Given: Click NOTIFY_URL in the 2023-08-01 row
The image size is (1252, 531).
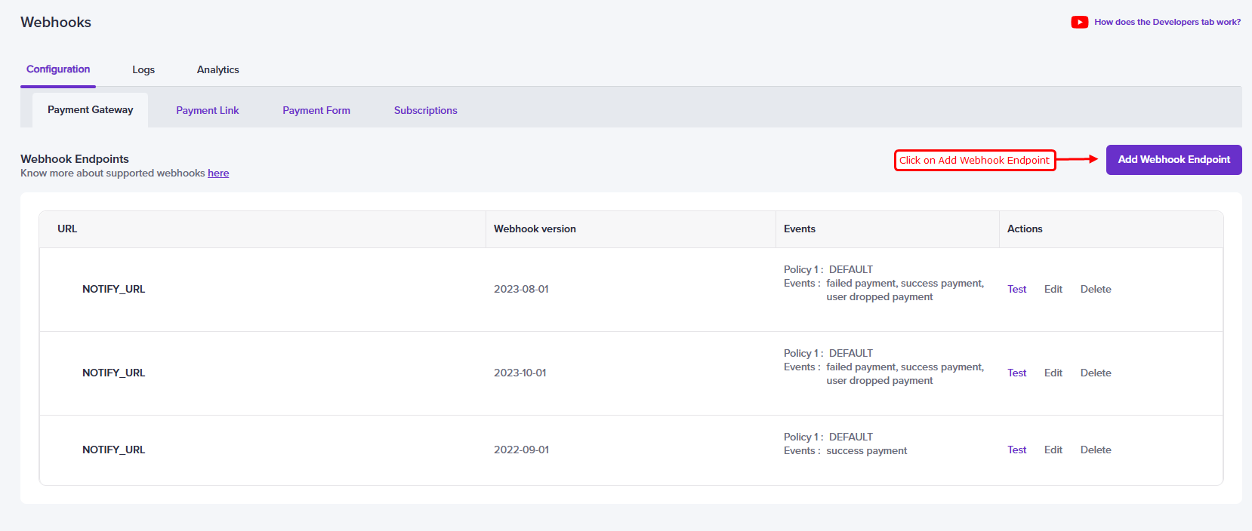Looking at the screenshot, I should (x=113, y=289).
